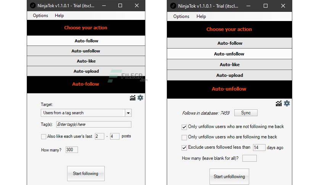Click 'Choose your action' header in left window
The height and width of the screenshot is (185, 319).
(x=85, y=28)
